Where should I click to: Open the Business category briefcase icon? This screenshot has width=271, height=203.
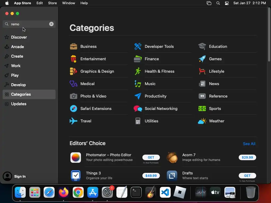click(74, 47)
